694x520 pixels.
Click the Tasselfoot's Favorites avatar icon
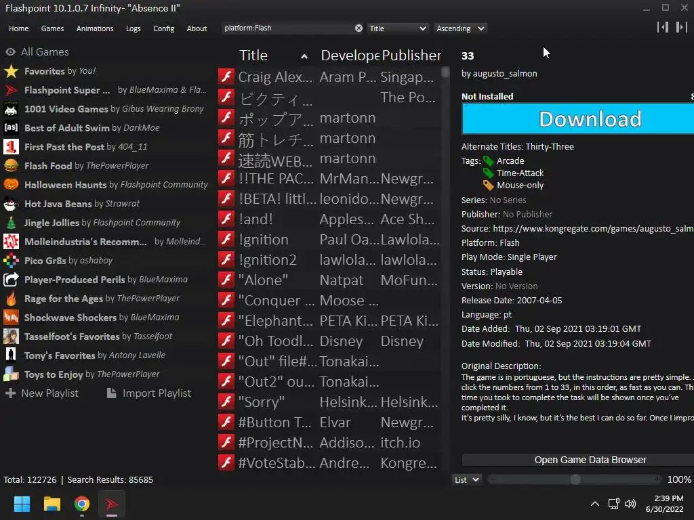pyautogui.click(x=11, y=337)
